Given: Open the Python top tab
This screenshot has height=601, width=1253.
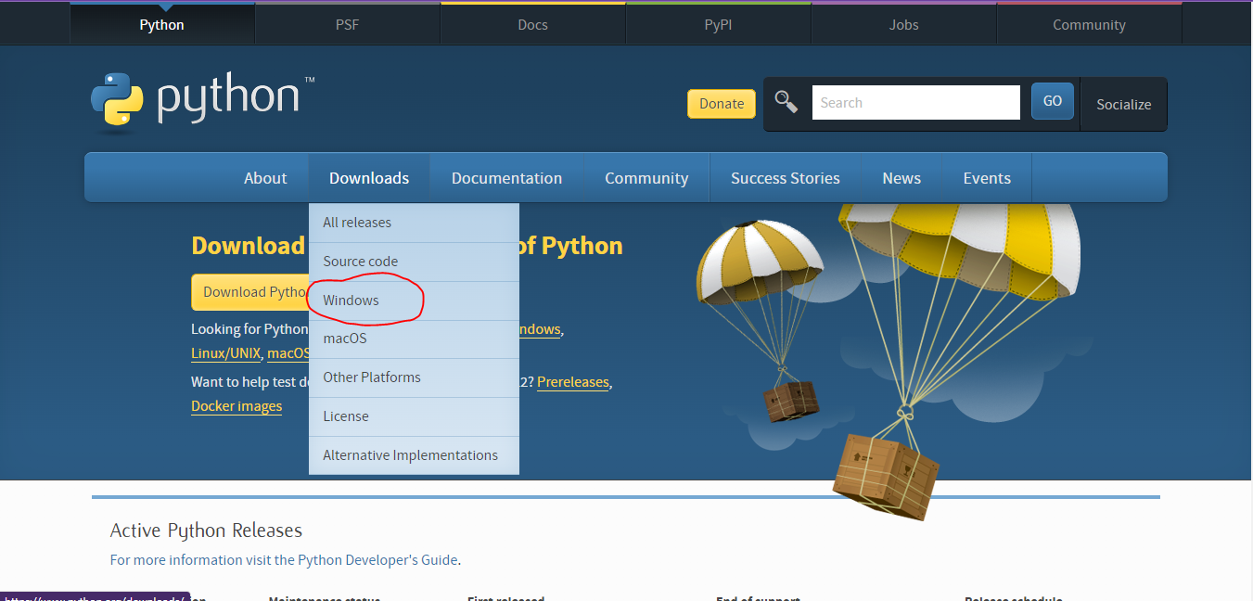Looking at the screenshot, I should pos(162,24).
